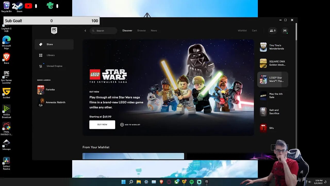The image size is (330, 186).
Task: Click the "Amnesia: Rebirth" quick launch label
Action: [55, 102]
